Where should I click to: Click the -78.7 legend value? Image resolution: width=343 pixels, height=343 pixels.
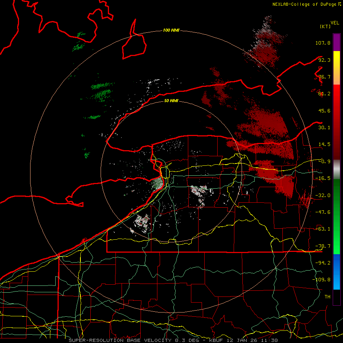[x=323, y=246]
